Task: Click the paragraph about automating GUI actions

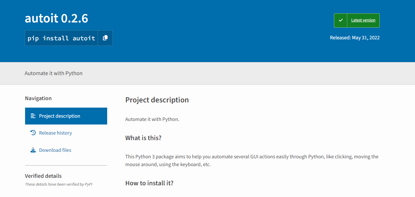Action: pyautogui.click(x=252, y=161)
